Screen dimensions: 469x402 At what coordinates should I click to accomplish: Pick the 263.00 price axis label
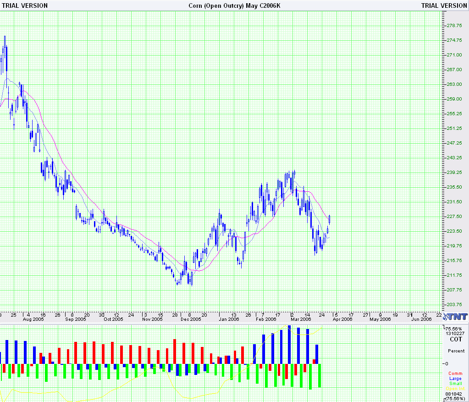(454, 84)
